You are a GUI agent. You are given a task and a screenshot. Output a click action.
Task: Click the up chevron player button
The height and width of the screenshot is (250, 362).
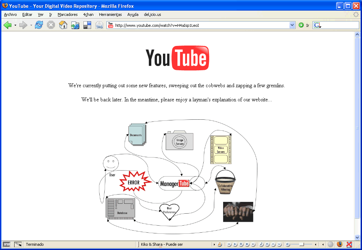coord(273,244)
